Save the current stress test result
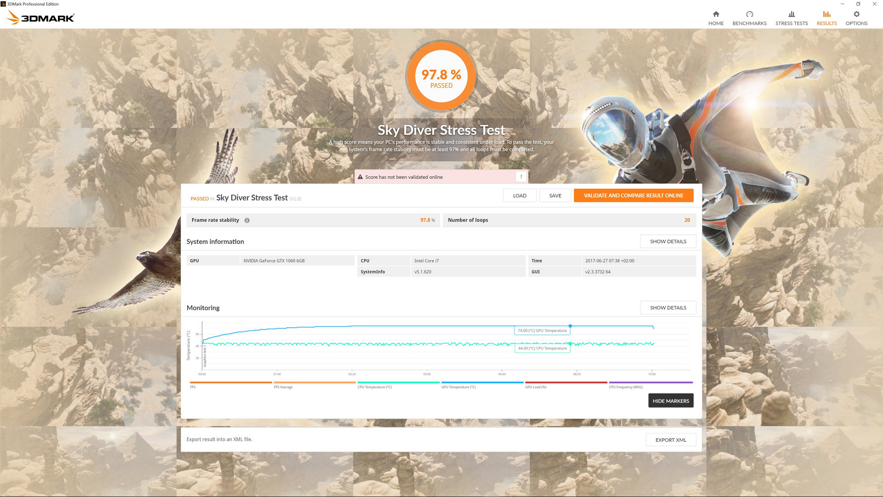 (x=555, y=196)
